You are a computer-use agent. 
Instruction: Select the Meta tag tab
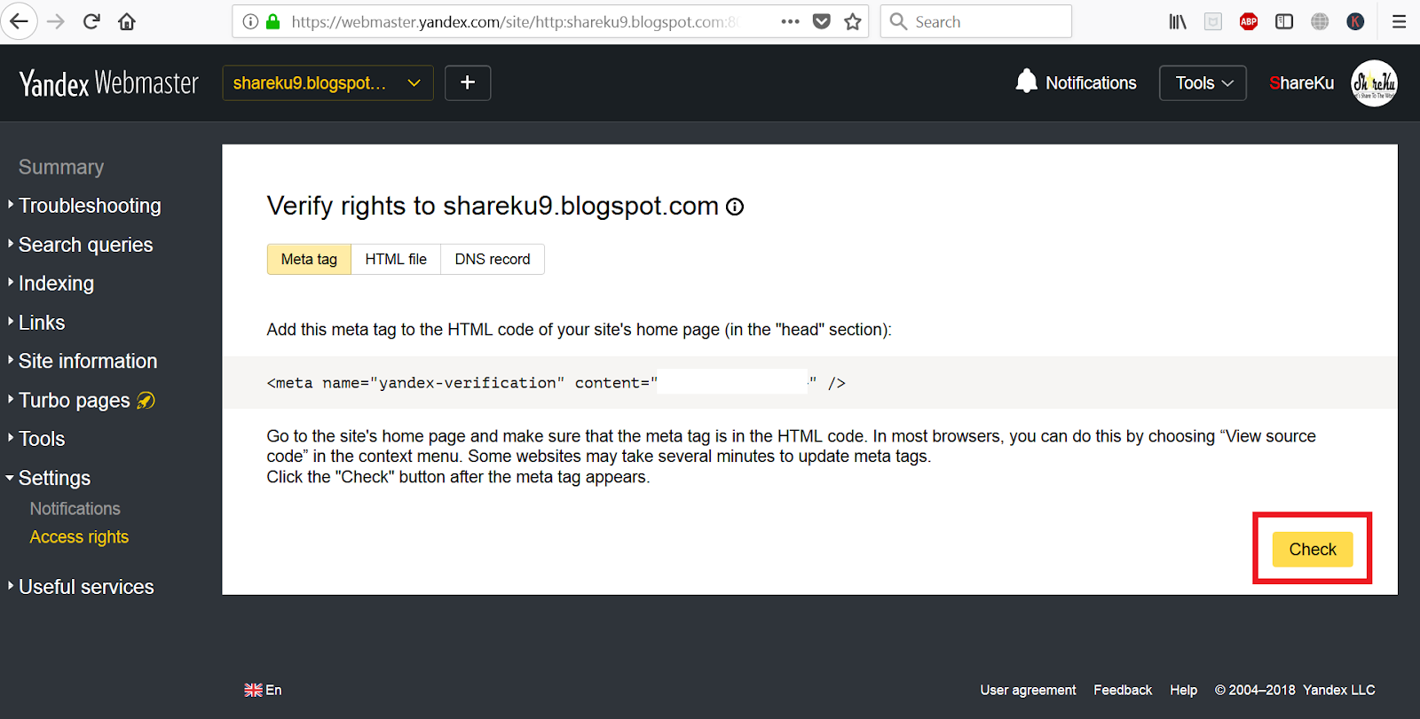click(309, 259)
